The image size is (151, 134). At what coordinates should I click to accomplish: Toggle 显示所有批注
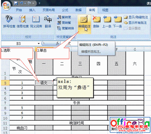tap(135, 23)
